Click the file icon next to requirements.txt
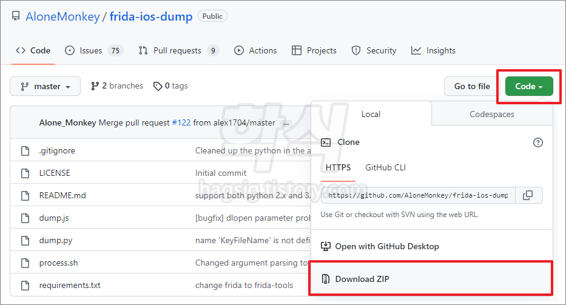 [x=25, y=285]
